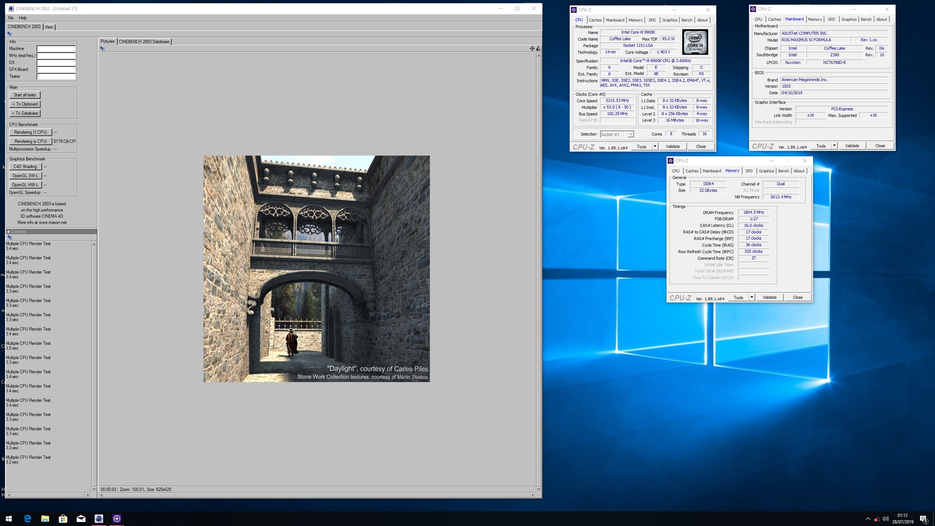The height and width of the screenshot is (526, 935).
Task: Click the taskbar clock showing 01:12
Action: [x=902, y=515]
